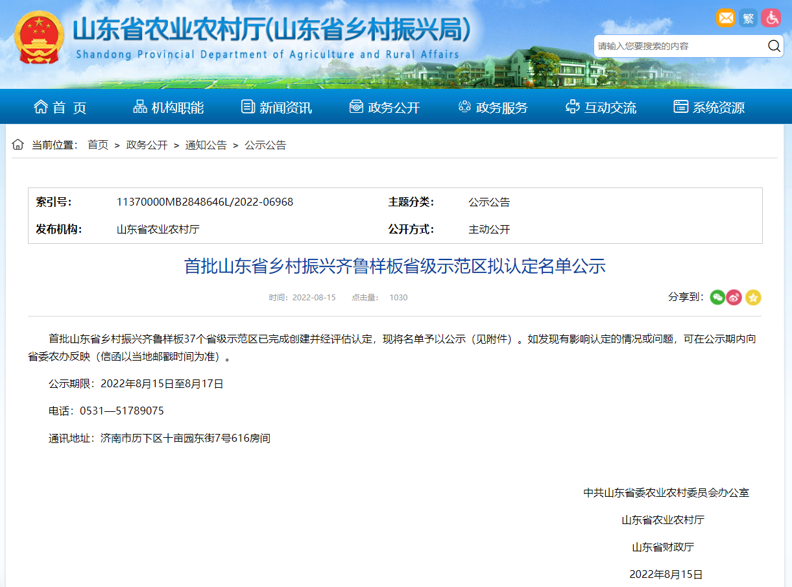Image resolution: width=792 pixels, height=587 pixels.
Task: Select 政务服务 in the nav bar
Action: [493, 108]
